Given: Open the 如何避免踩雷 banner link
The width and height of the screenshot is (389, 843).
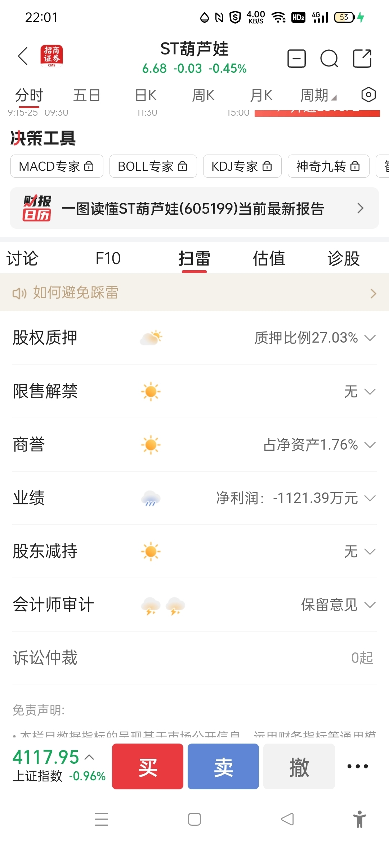Looking at the screenshot, I should (x=194, y=293).
